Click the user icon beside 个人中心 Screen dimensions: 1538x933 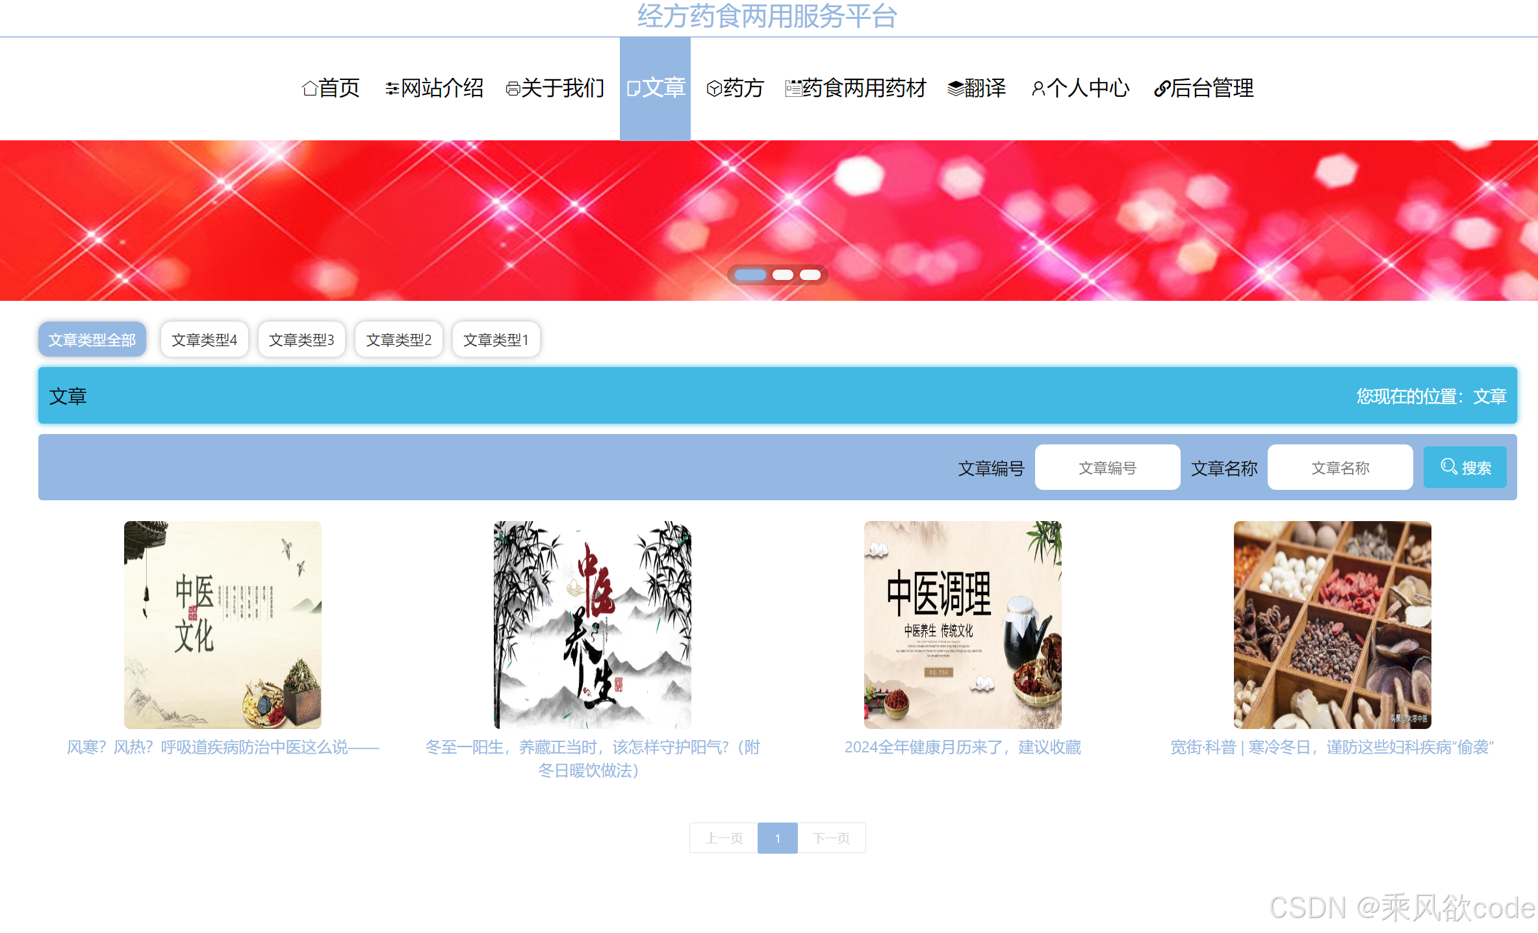point(1038,88)
